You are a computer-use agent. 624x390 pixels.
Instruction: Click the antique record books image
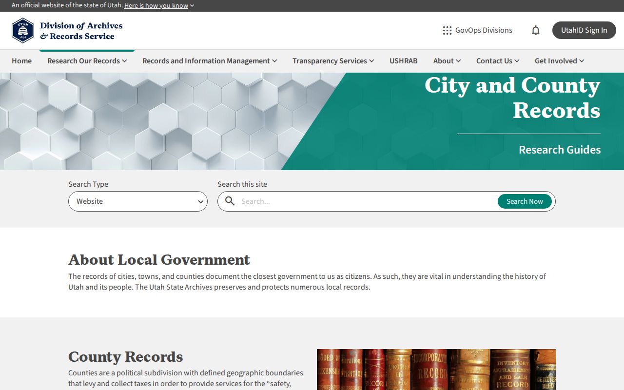436,370
